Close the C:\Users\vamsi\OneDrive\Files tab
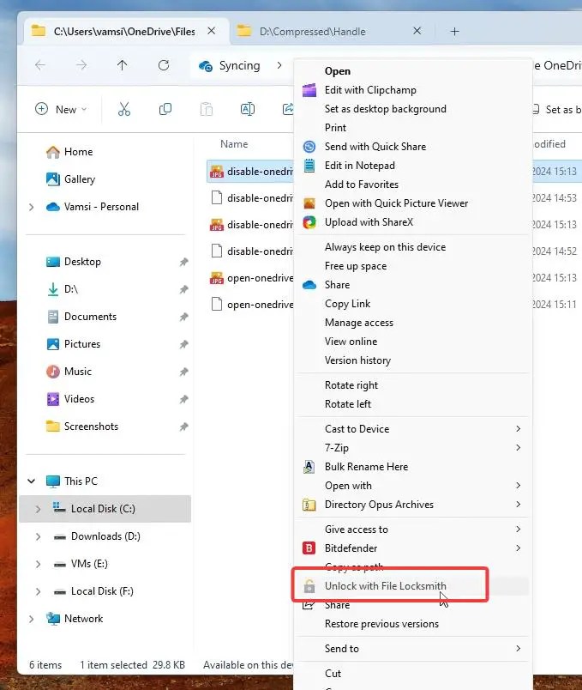Image resolution: width=582 pixels, height=690 pixels. [212, 31]
